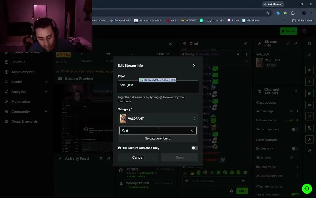Open the Netflix bookmark
316x198 pixels.
[172, 21]
